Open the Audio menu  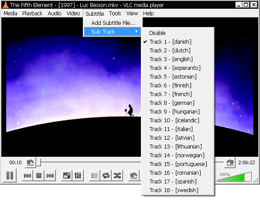coord(55,14)
